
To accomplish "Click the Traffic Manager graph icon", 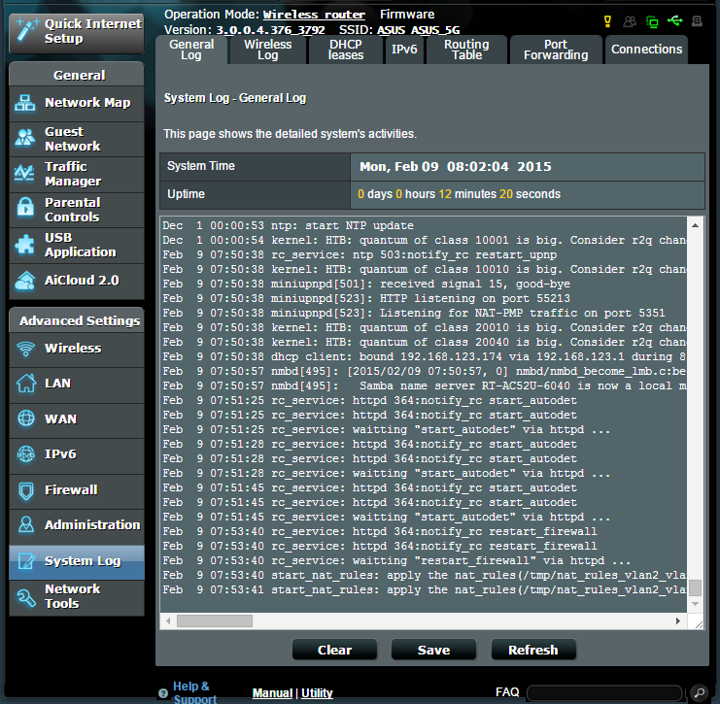I will pyautogui.click(x=25, y=173).
